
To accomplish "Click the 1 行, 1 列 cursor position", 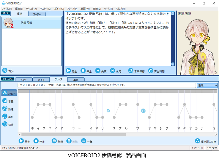I will (x=197, y=148).
